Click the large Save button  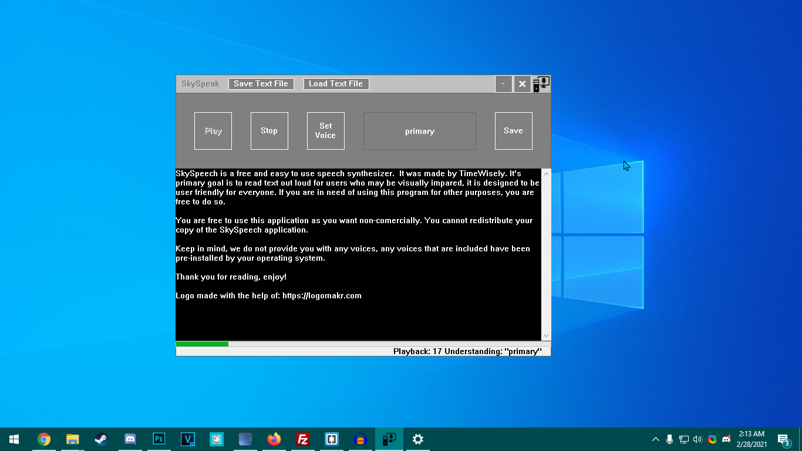coord(513,131)
